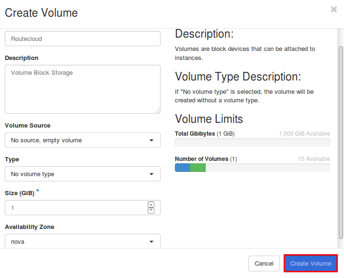Click the Size (GiB) required asterisk
The width and height of the screenshot is (344, 278).
point(38,190)
